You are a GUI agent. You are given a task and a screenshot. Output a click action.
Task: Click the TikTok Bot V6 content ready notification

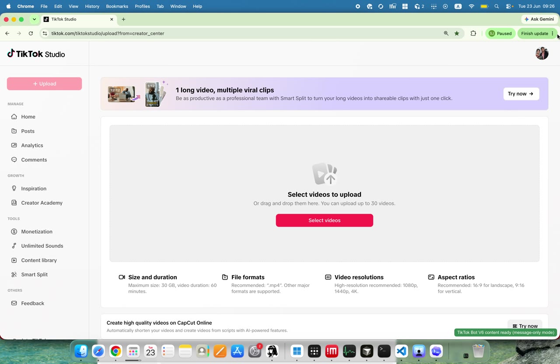(x=505, y=332)
